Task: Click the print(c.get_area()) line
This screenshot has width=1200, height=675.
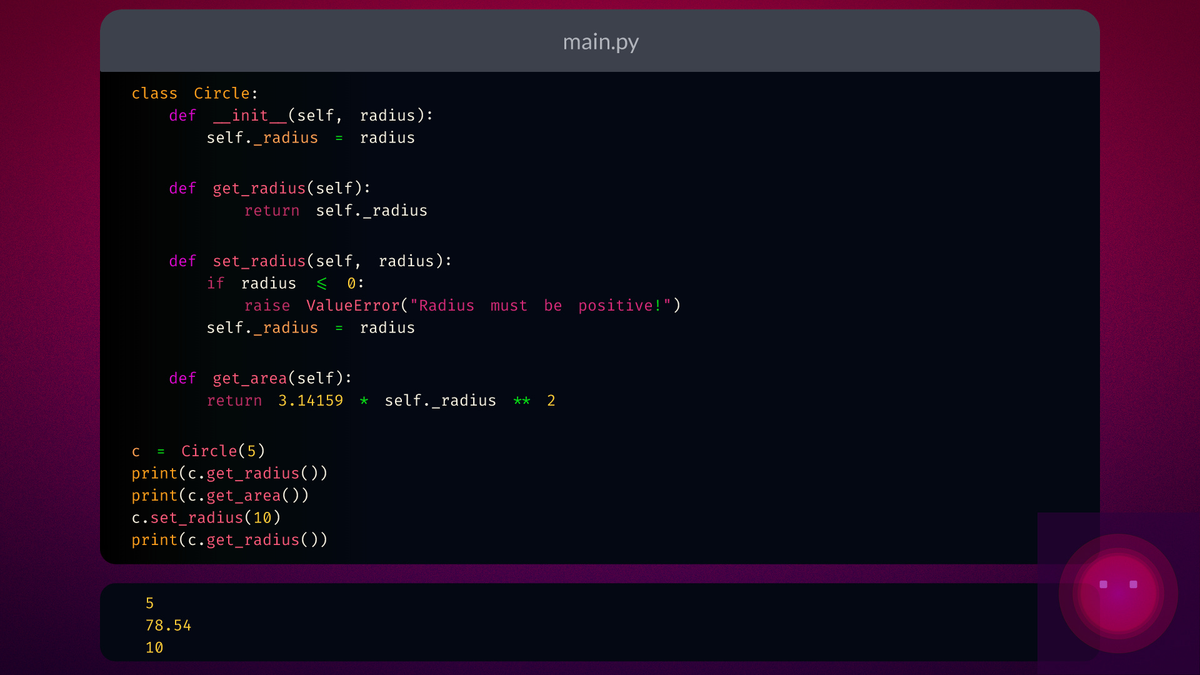Action: coord(220,496)
